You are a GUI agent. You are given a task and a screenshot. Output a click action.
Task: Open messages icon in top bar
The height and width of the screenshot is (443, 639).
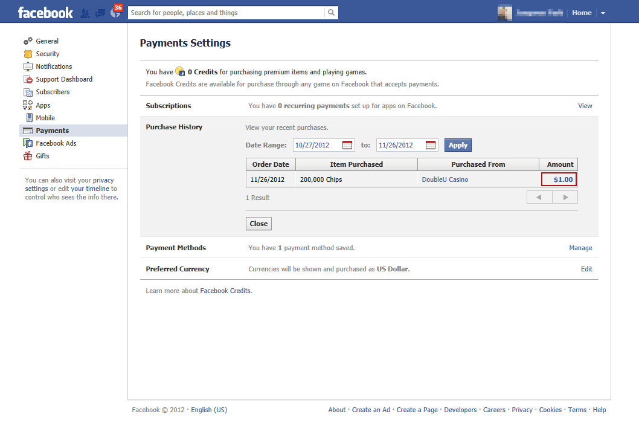pos(100,13)
